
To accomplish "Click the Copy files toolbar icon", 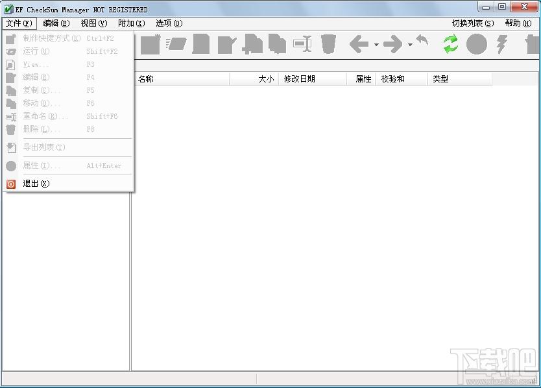I will pyautogui.click(x=252, y=44).
